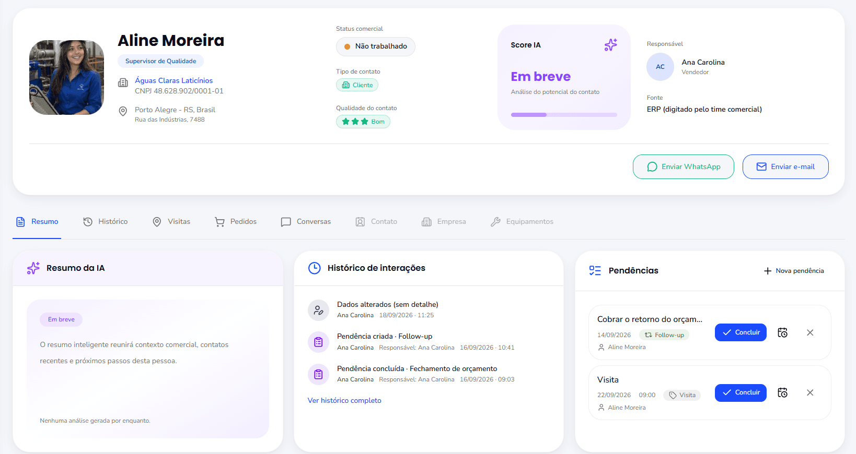This screenshot has width=856, height=454.
Task: Go to the Pedidos tab
Action: 236,222
